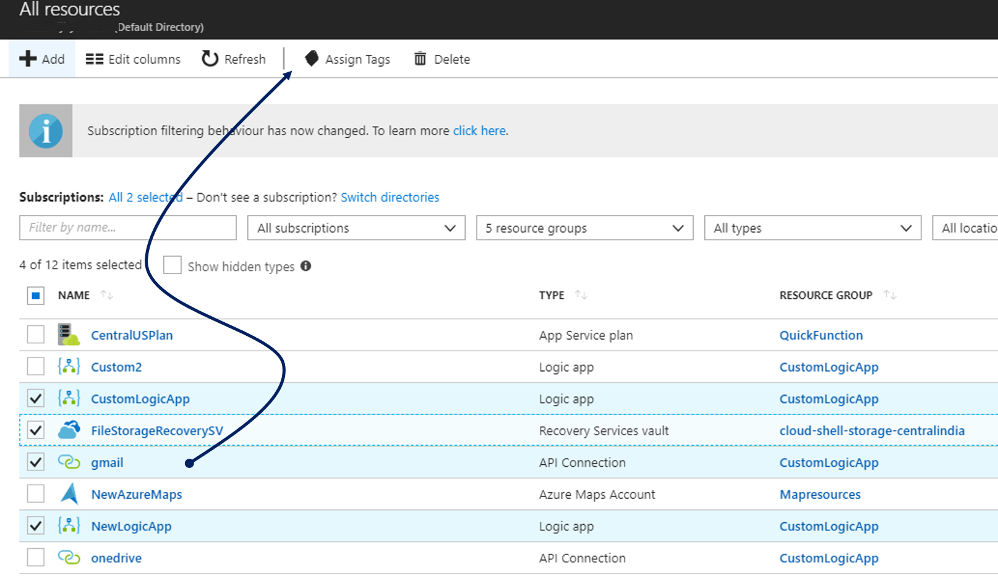Open the All types dropdown
Image resolution: width=998 pixels, height=576 pixels.
point(812,228)
